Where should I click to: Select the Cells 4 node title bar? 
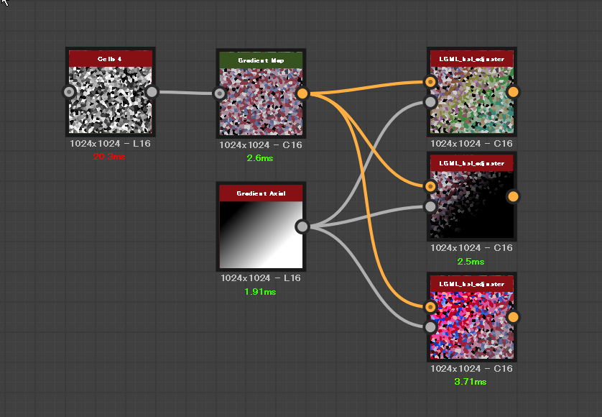pyautogui.click(x=111, y=58)
